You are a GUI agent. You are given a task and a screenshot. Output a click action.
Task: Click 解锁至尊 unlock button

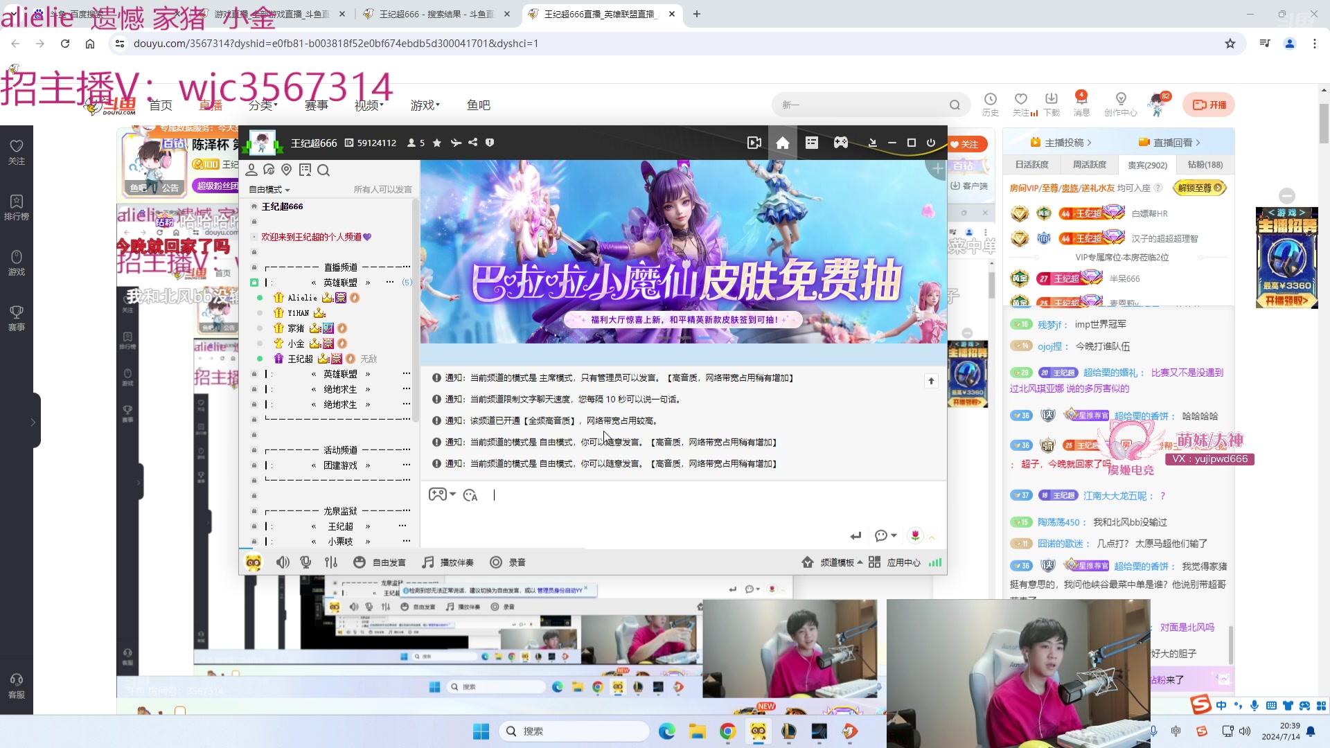coord(1200,188)
